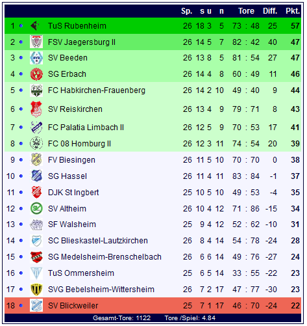Click the blue trend dot next to rank 1
Image resolution: width=307 pixels, height=326 pixels.
[21, 26]
